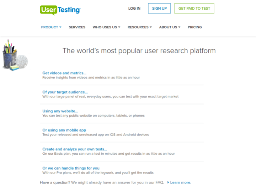Open the Who Uses Us dropdown
The width and height of the screenshot is (256, 192).
point(106,27)
